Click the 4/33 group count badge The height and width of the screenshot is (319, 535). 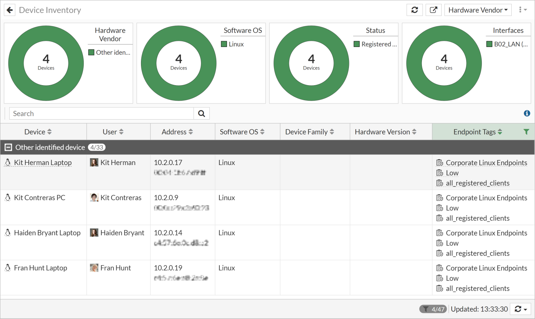(97, 147)
